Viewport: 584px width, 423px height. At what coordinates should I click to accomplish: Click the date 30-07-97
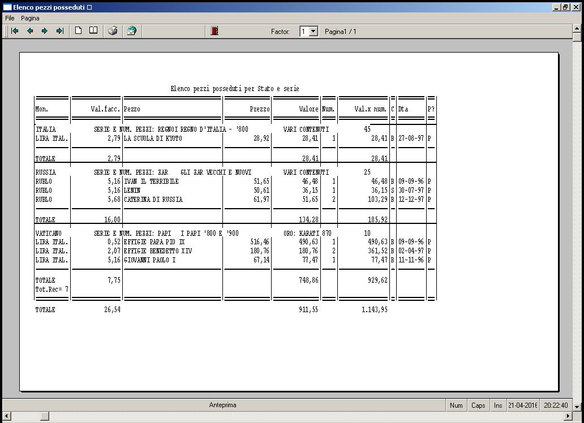(411, 190)
